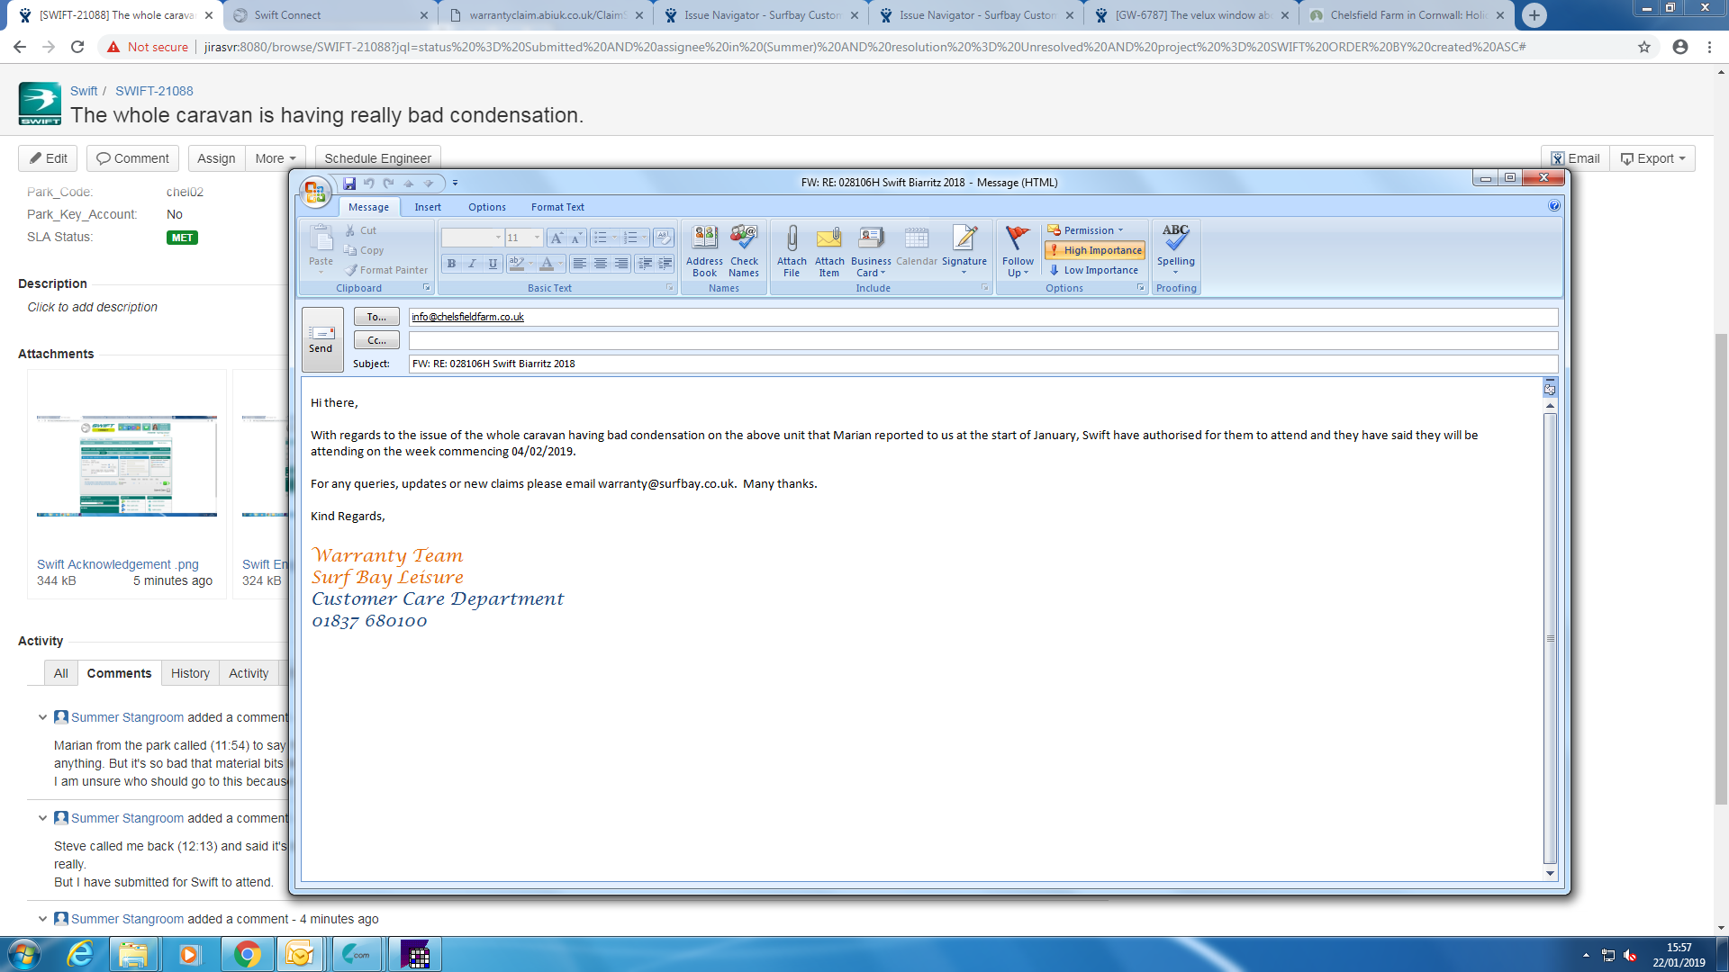The width and height of the screenshot is (1729, 972).
Task: Click the Save icon in quick access toolbar
Action: coord(349,183)
